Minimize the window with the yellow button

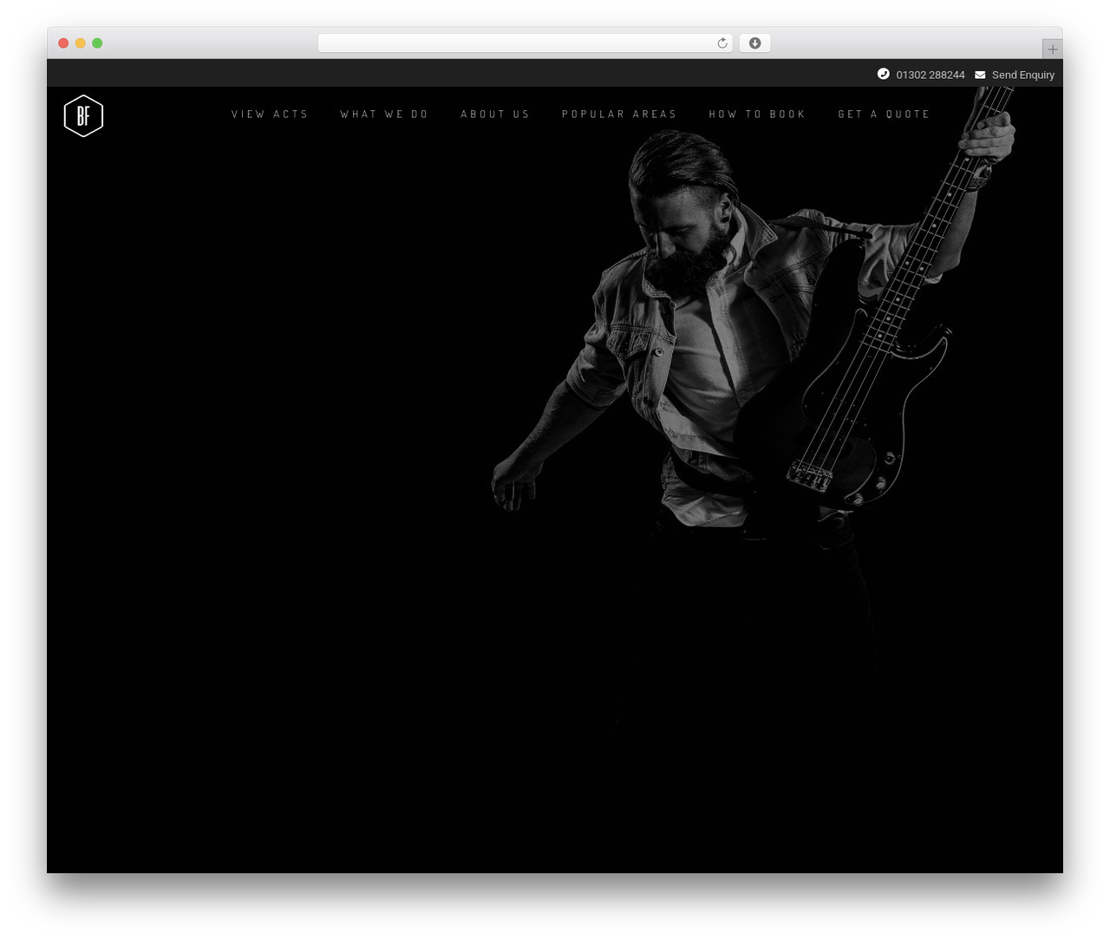point(81,43)
